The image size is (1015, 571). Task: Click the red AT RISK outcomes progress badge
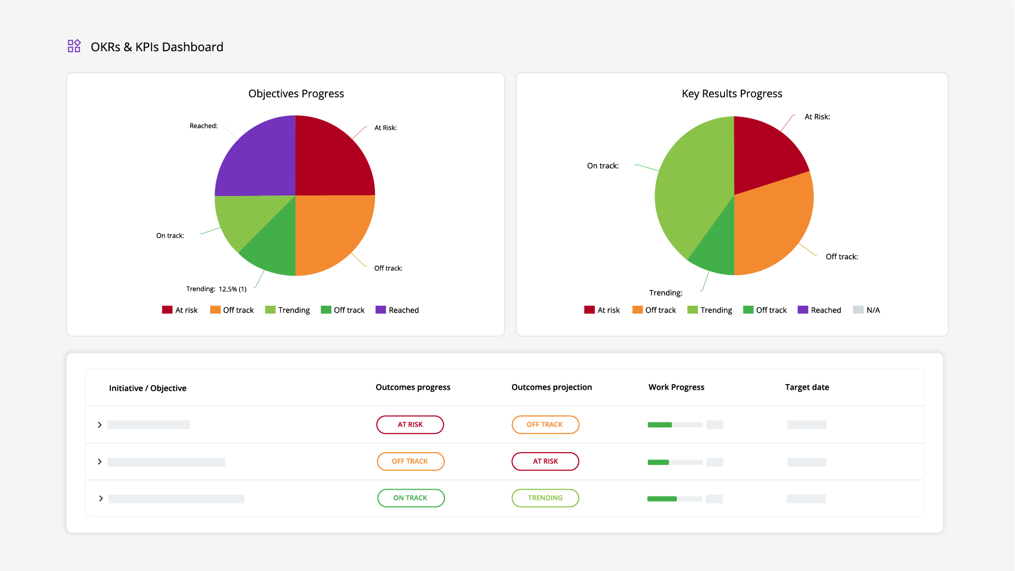point(410,425)
